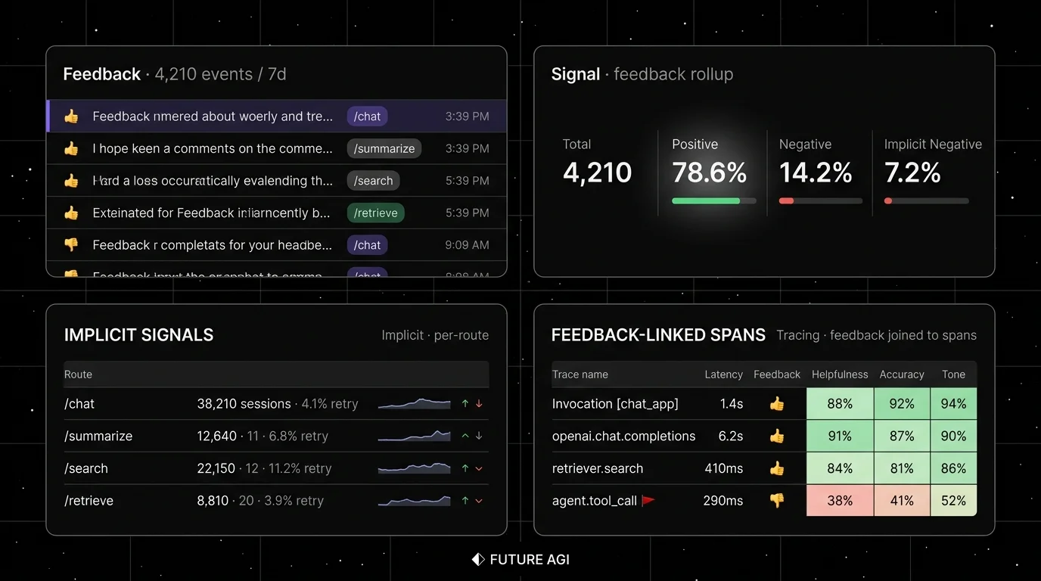Click the /summarize row sparkline chart

414,437
